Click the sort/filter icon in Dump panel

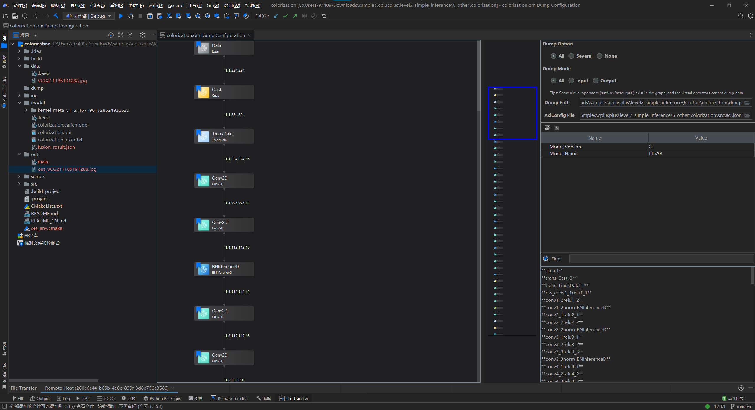[548, 127]
